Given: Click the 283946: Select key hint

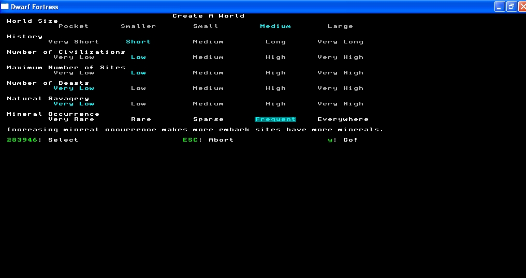Looking at the screenshot, I should [x=42, y=140].
